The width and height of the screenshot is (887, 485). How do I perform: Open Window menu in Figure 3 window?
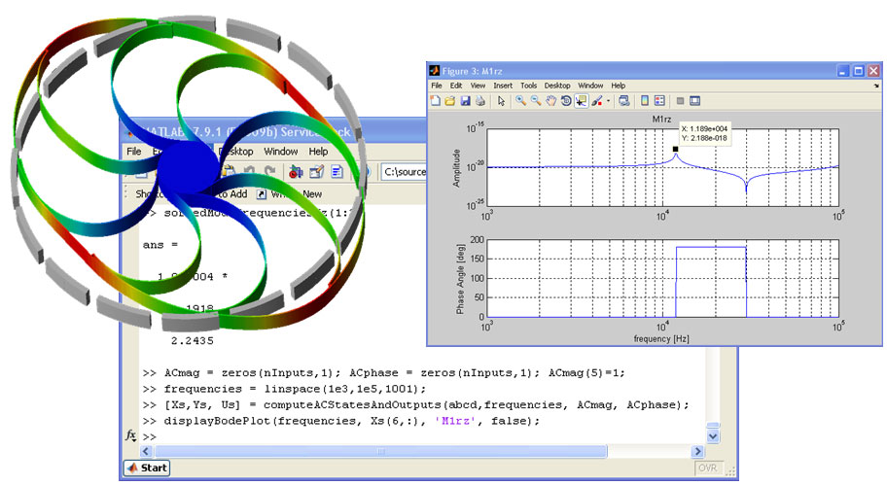590,86
